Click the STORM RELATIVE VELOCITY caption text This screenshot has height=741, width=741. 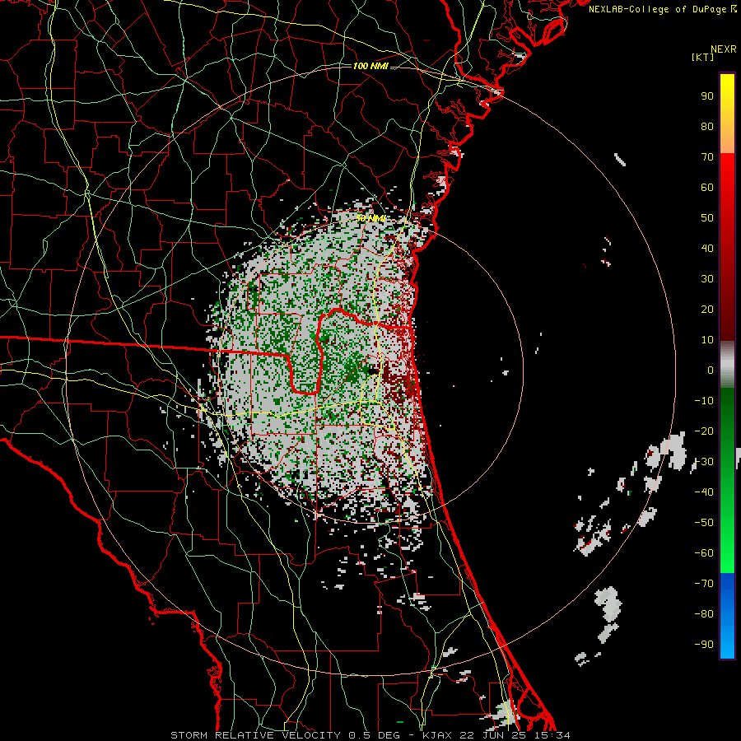pyautogui.click(x=258, y=735)
